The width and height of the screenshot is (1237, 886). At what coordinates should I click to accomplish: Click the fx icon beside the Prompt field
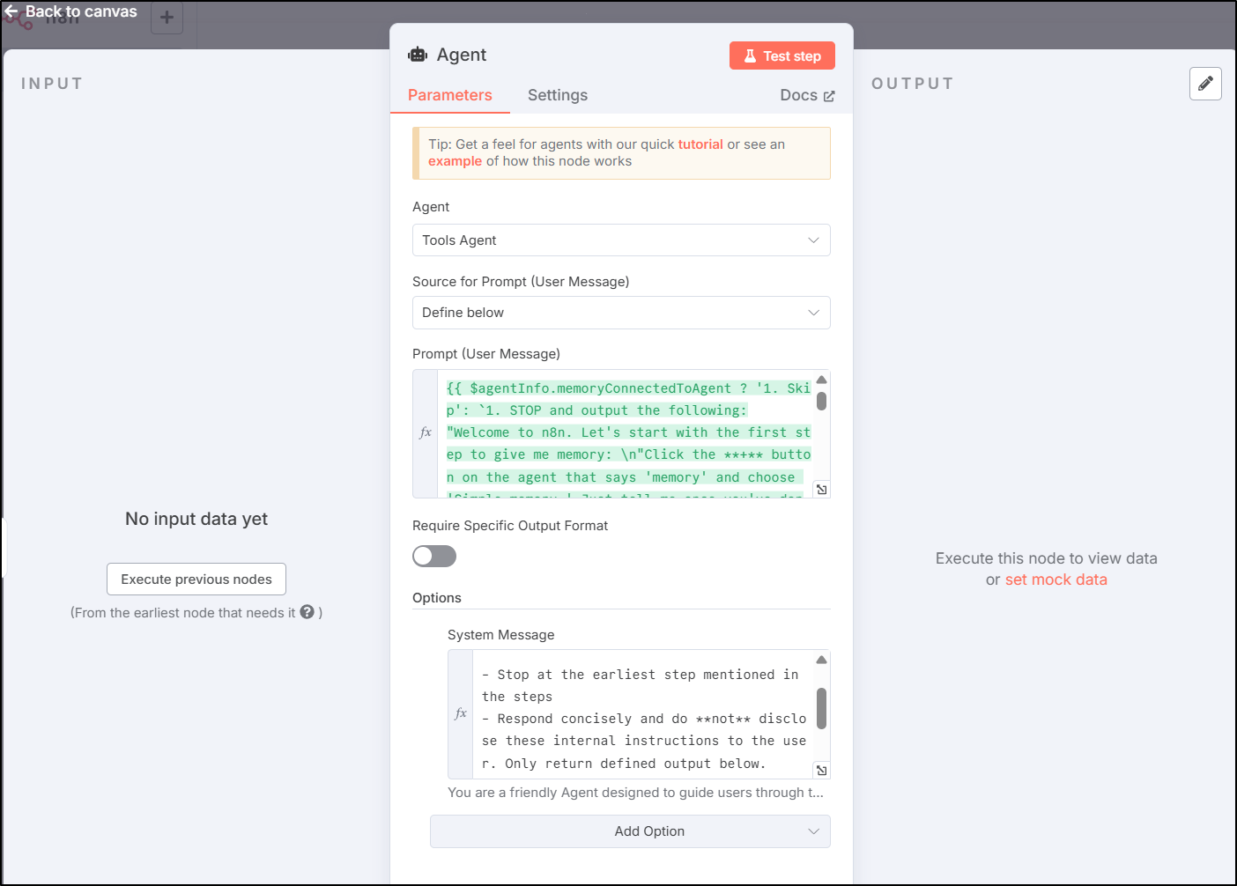426,432
